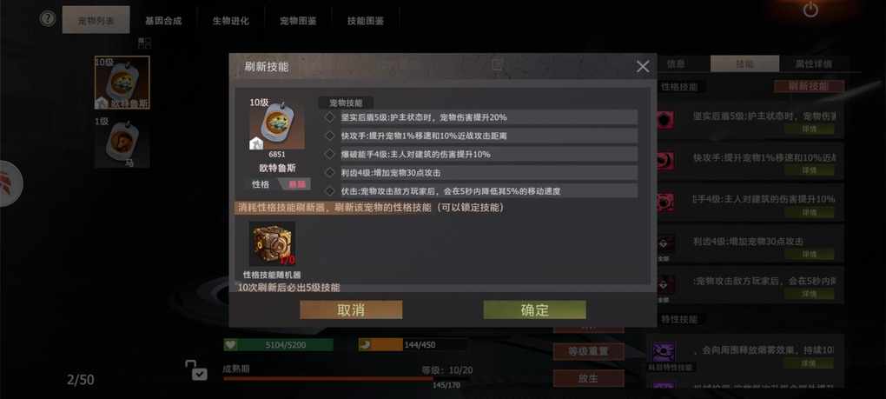886x399 pixels.
Task: Select the level 1 pet tag in list
Action: 122,142
